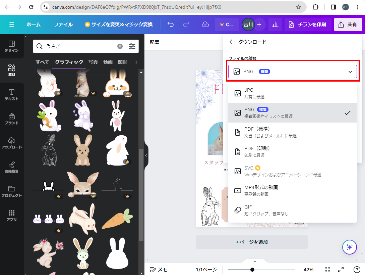
Task: Open the analytics bar chart icon
Action: pos(275,25)
